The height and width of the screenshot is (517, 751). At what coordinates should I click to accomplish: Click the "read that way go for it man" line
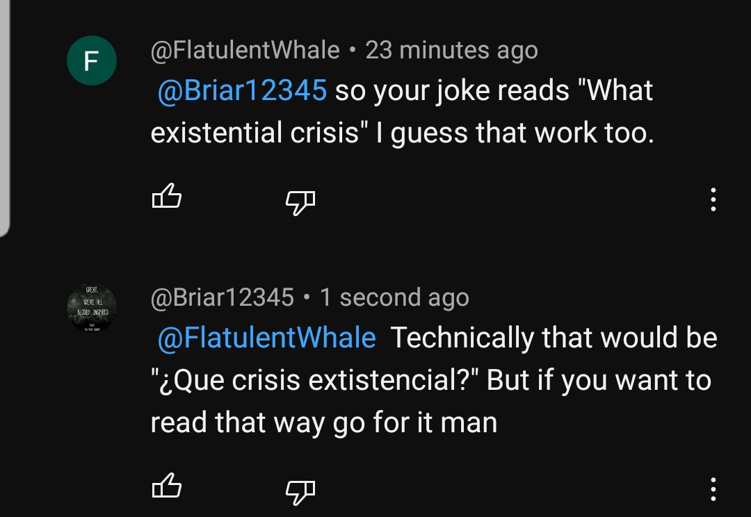pos(323,422)
